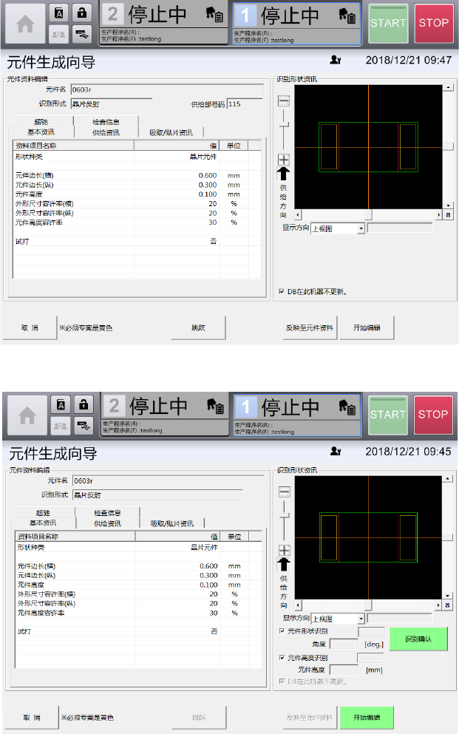Click green 识别确认 button in 09:45 screen
Image resolution: width=459 pixels, height=734 pixels.
point(418,639)
